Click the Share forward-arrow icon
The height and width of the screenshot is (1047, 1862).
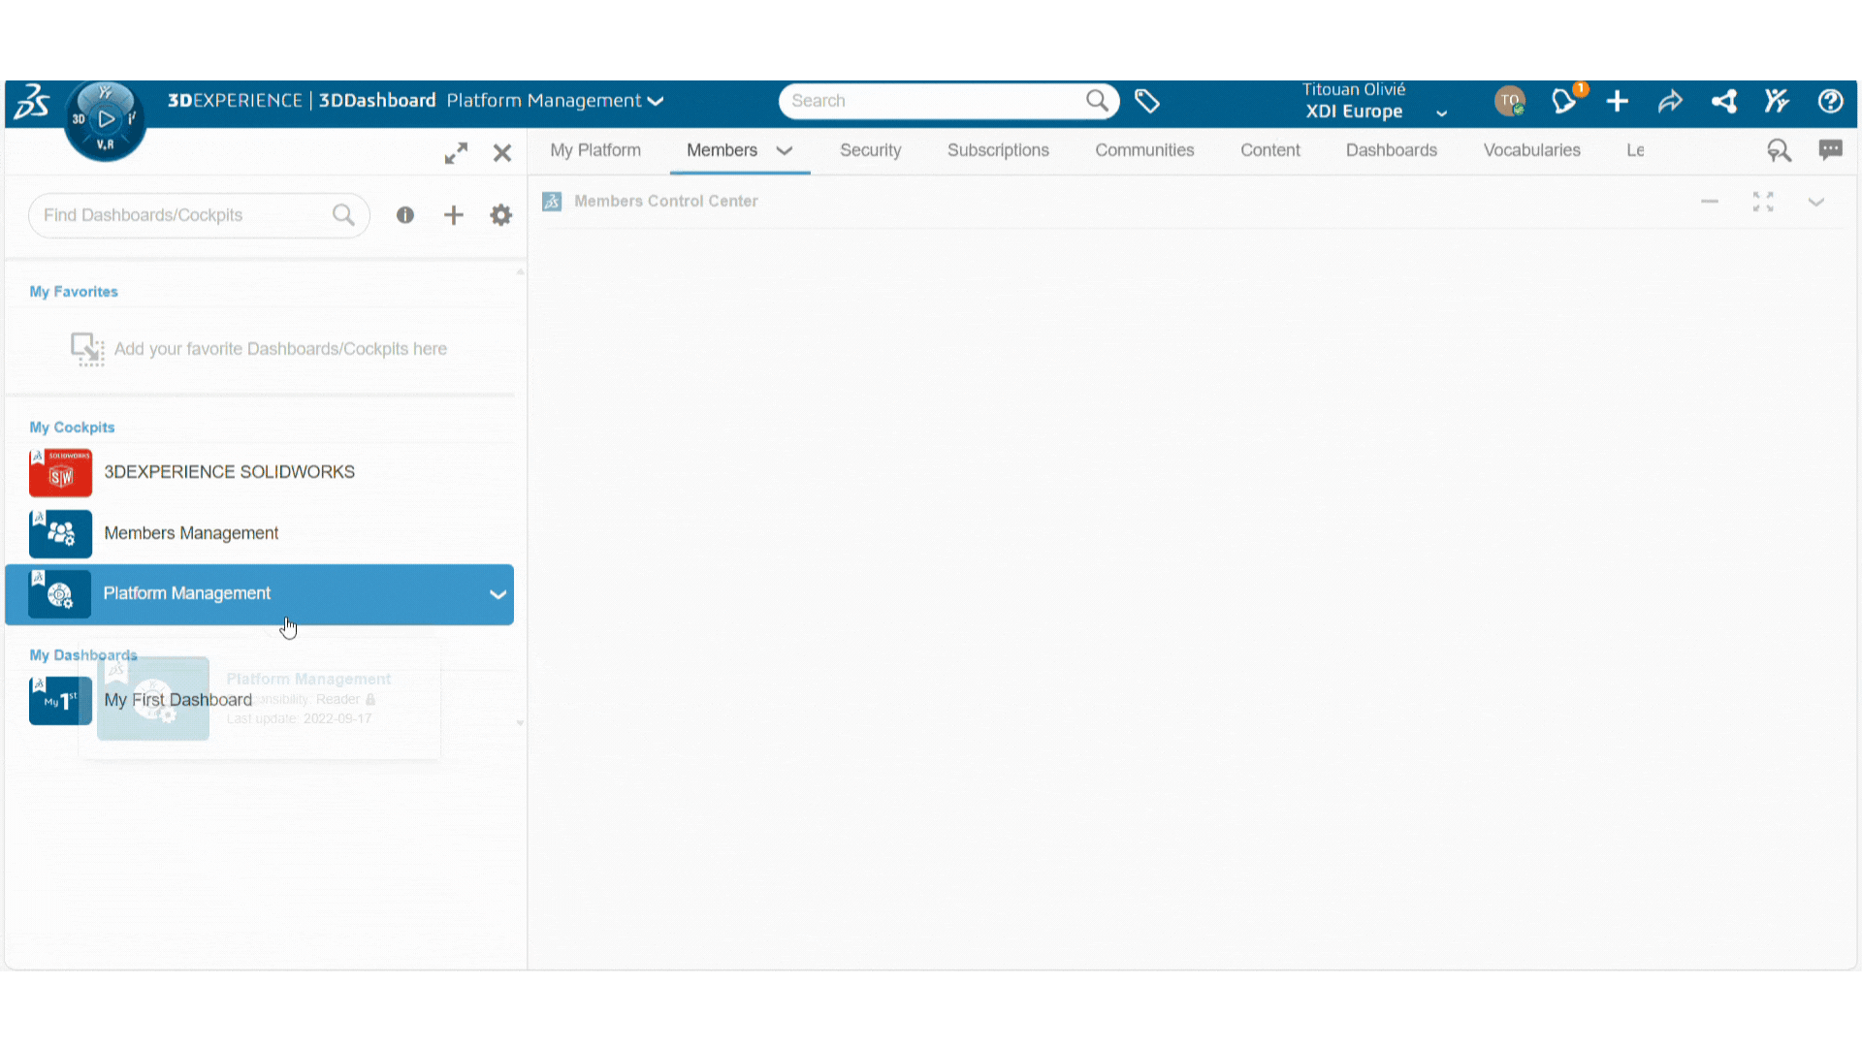1670,101
